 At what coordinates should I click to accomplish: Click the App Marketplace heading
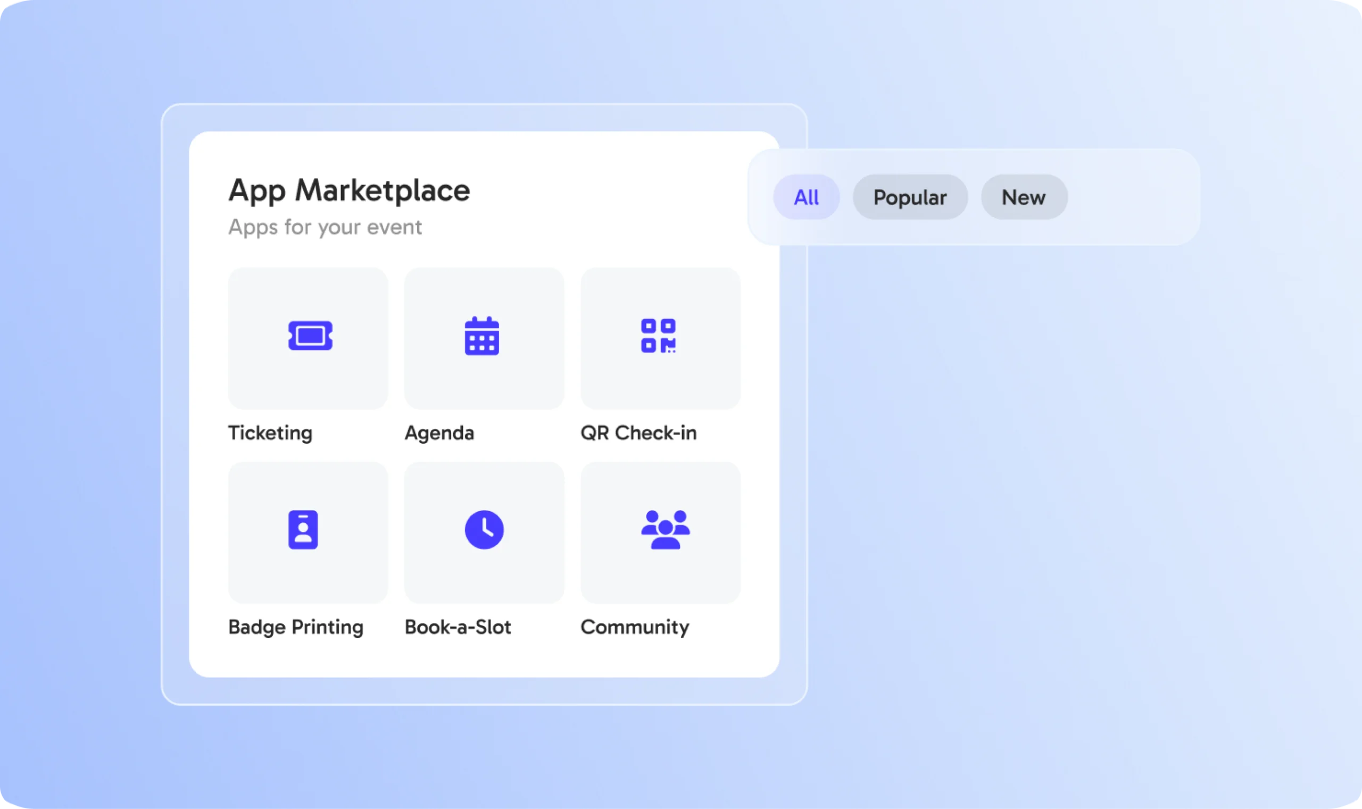click(349, 190)
